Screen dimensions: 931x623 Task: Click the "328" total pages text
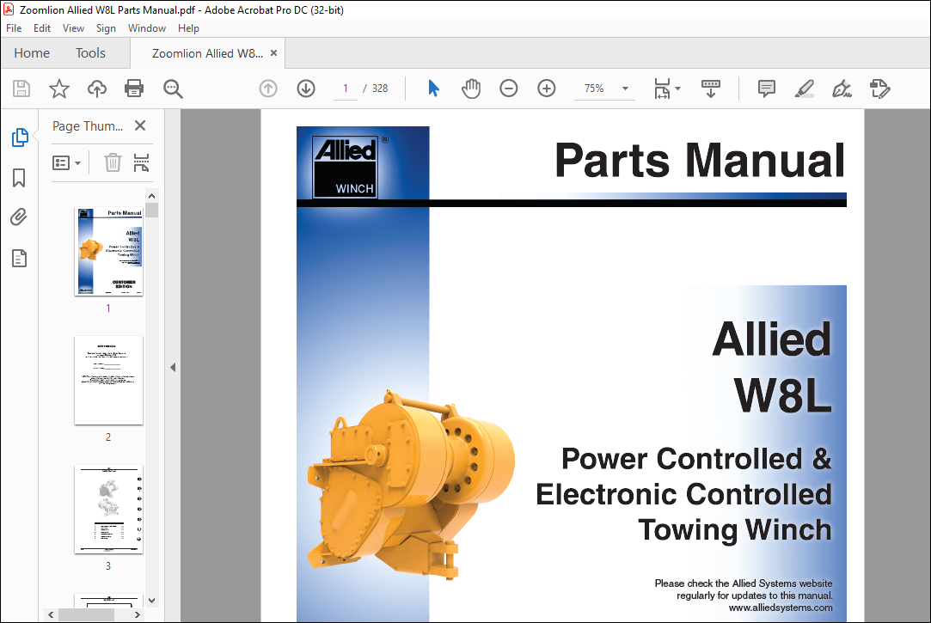pos(380,89)
